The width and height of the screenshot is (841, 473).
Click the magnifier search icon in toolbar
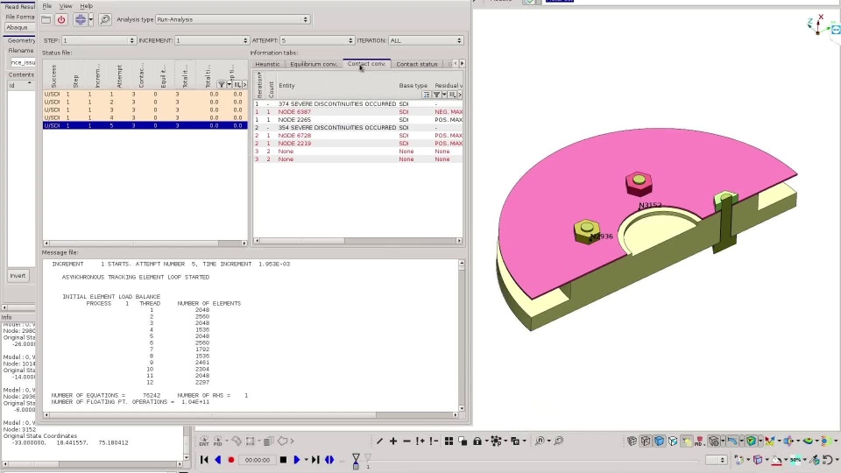pos(105,20)
